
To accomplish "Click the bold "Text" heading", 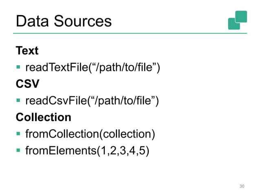I will click(x=27, y=51).
